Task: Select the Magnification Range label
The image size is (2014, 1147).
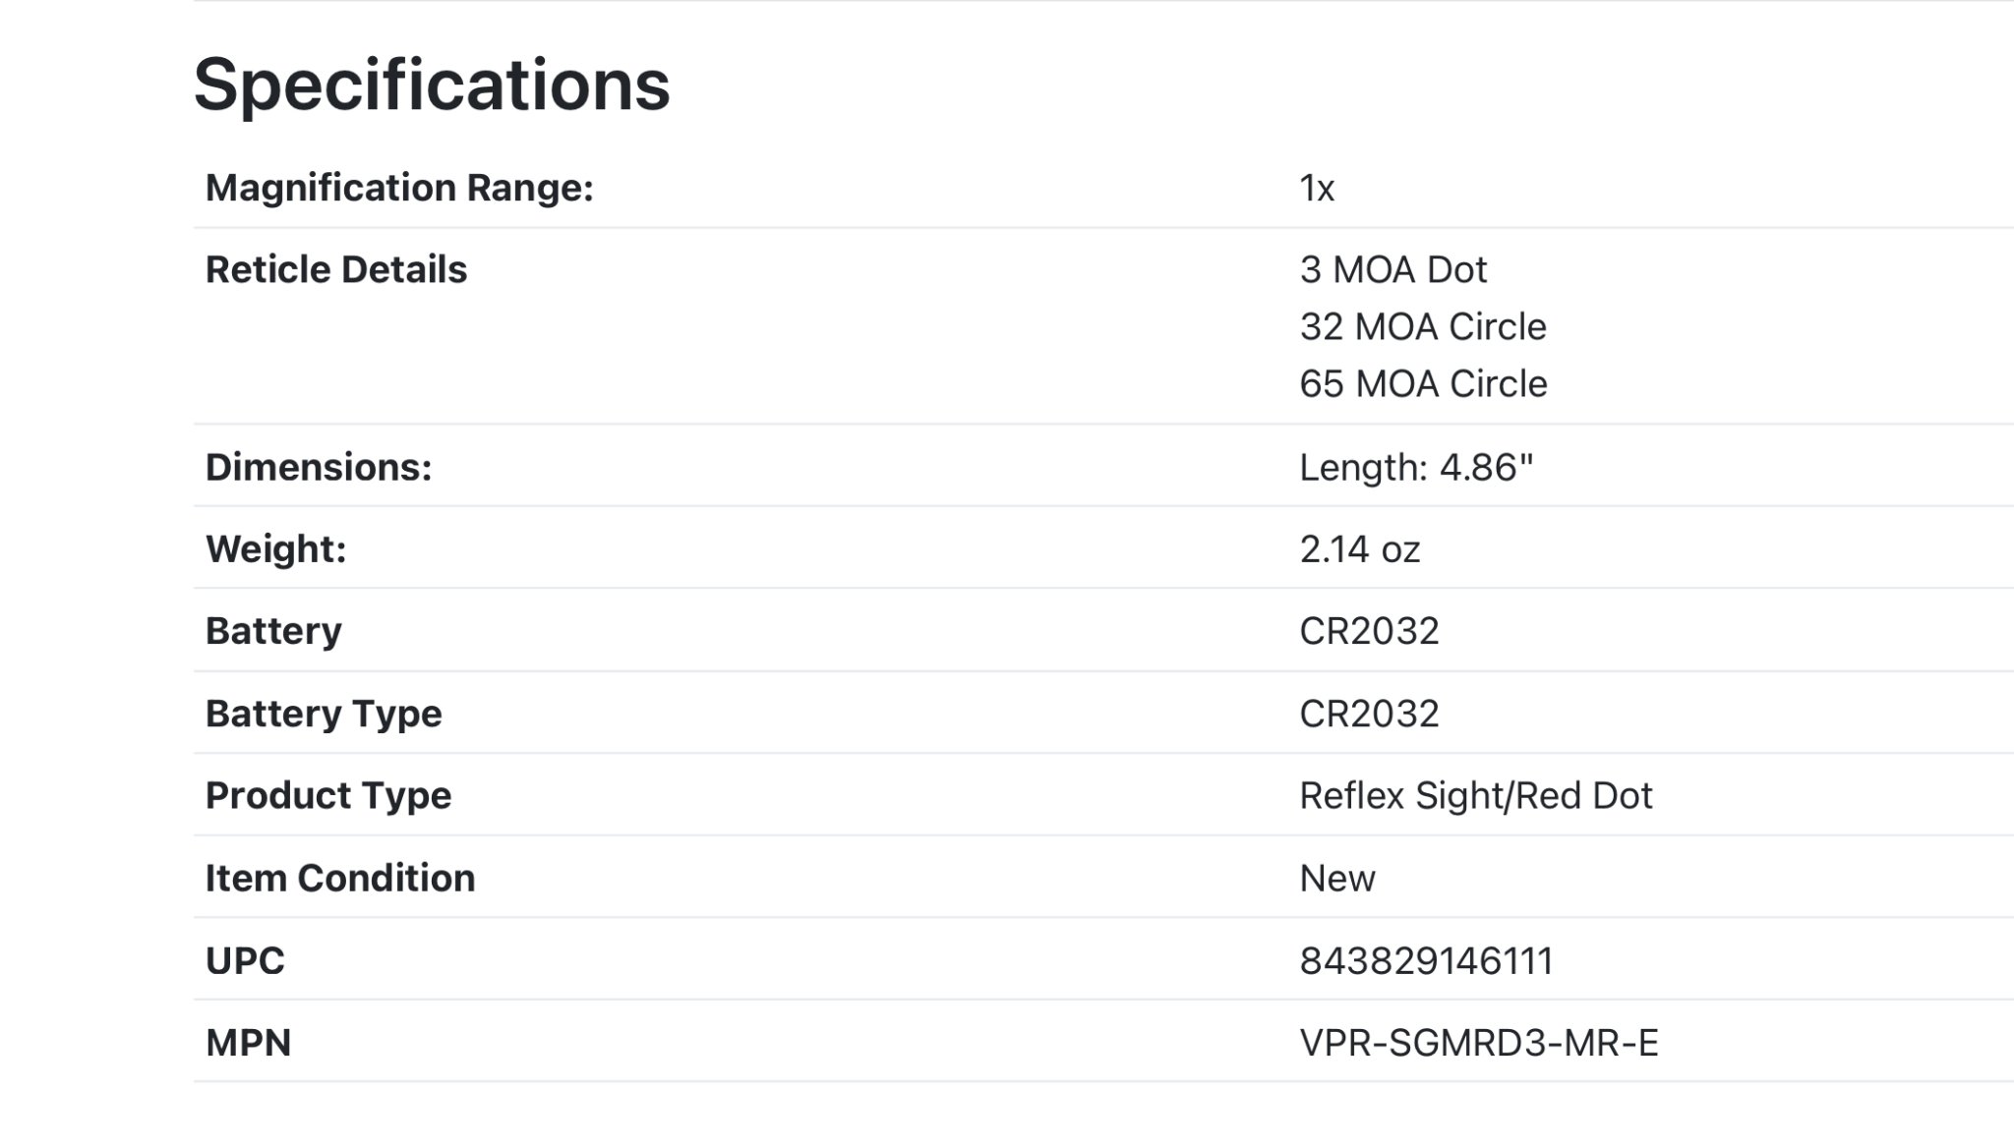Action: point(399,188)
